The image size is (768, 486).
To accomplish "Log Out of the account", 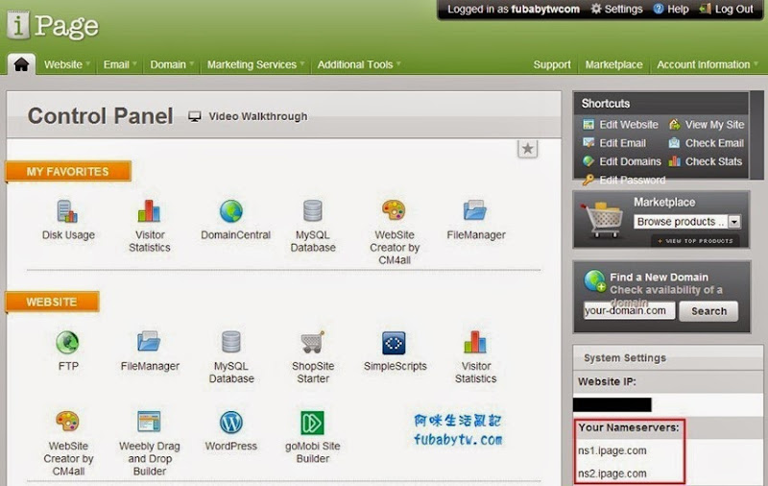I will (x=726, y=9).
